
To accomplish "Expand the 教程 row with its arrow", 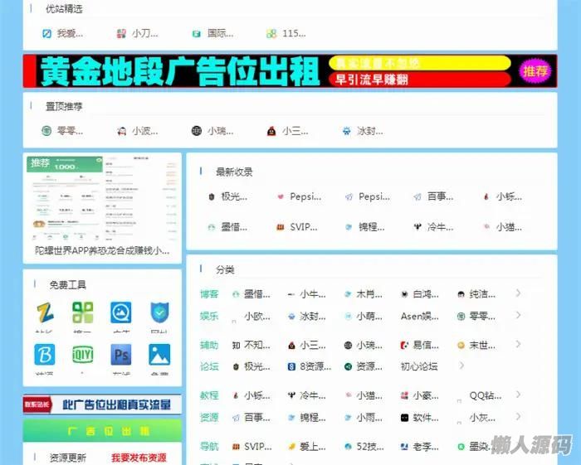I will (519, 395).
